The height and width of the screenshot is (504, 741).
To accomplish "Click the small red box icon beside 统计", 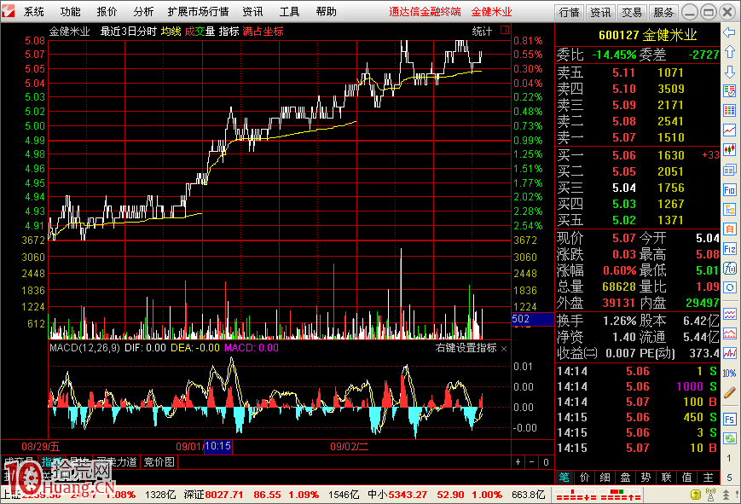I will (505, 30).
